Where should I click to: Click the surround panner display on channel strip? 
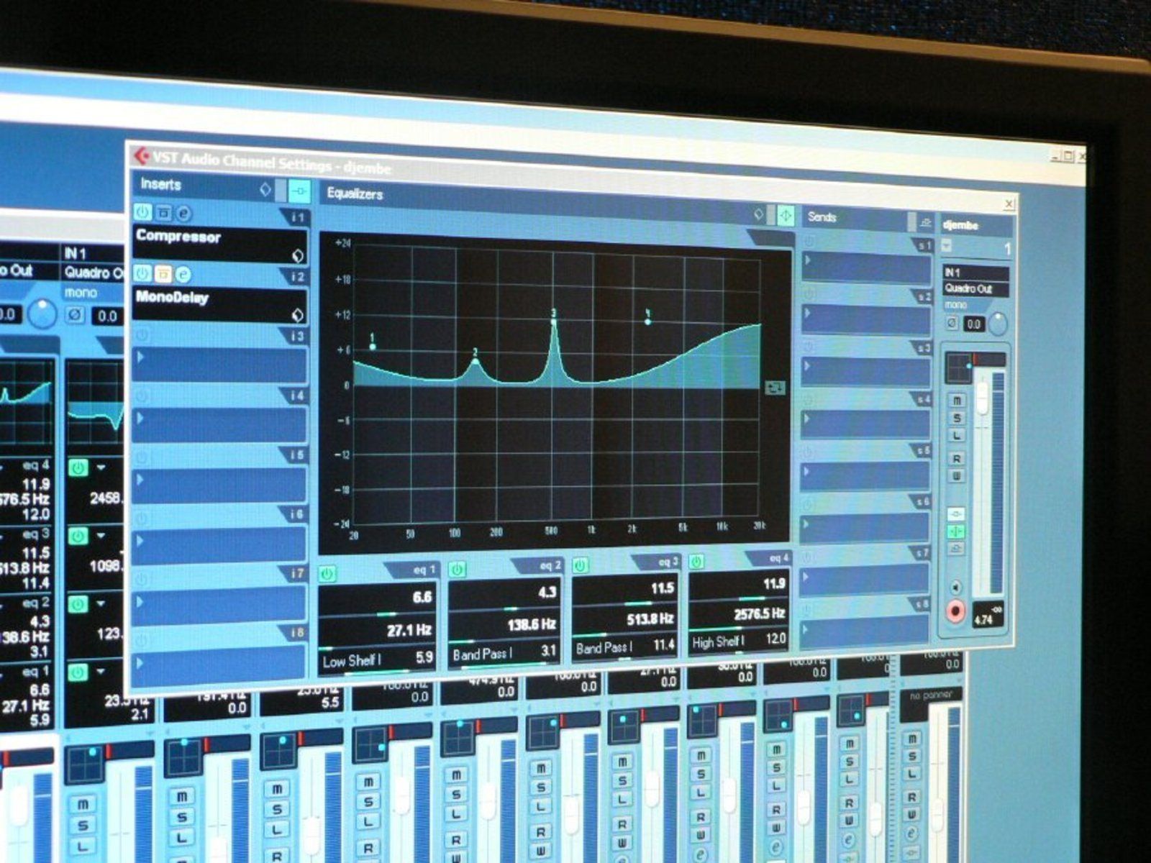[x=958, y=368]
